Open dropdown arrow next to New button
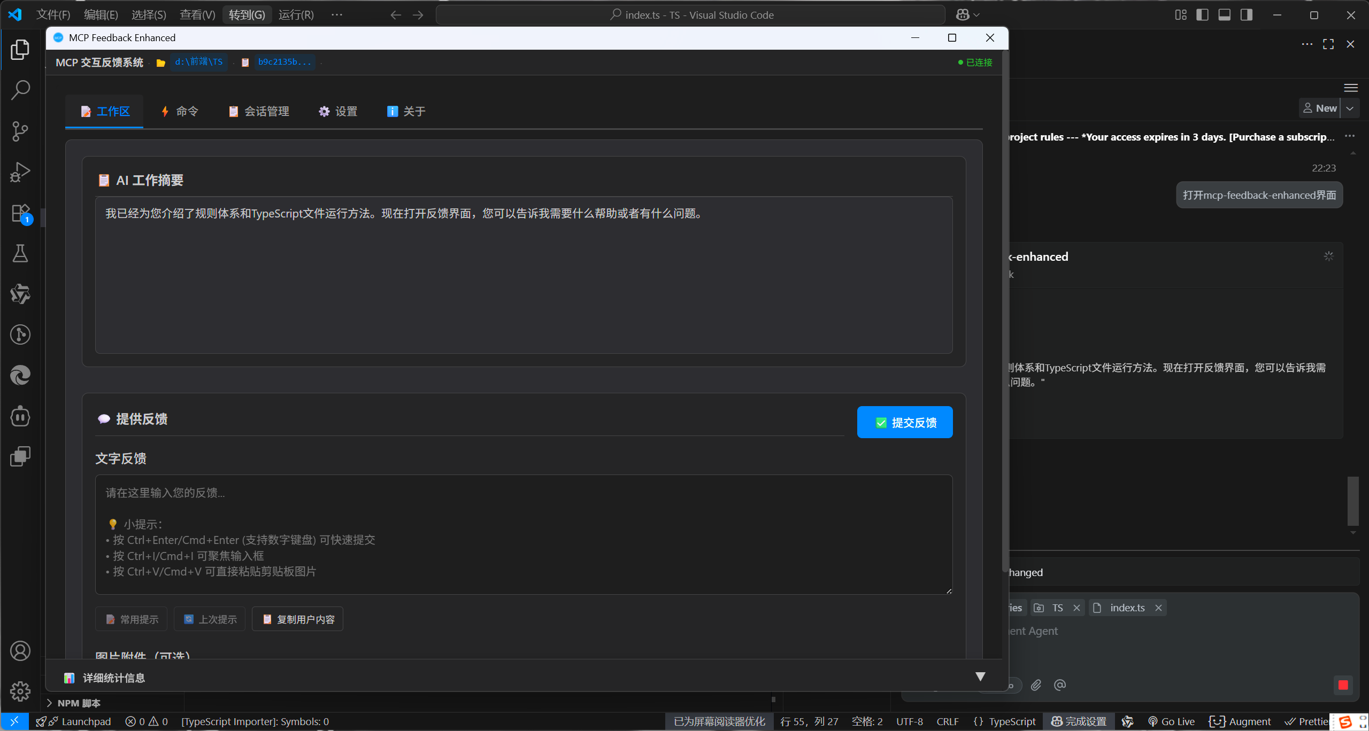Screen dimensions: 1369x731 pyautogui.click(x=1350, y=108)
